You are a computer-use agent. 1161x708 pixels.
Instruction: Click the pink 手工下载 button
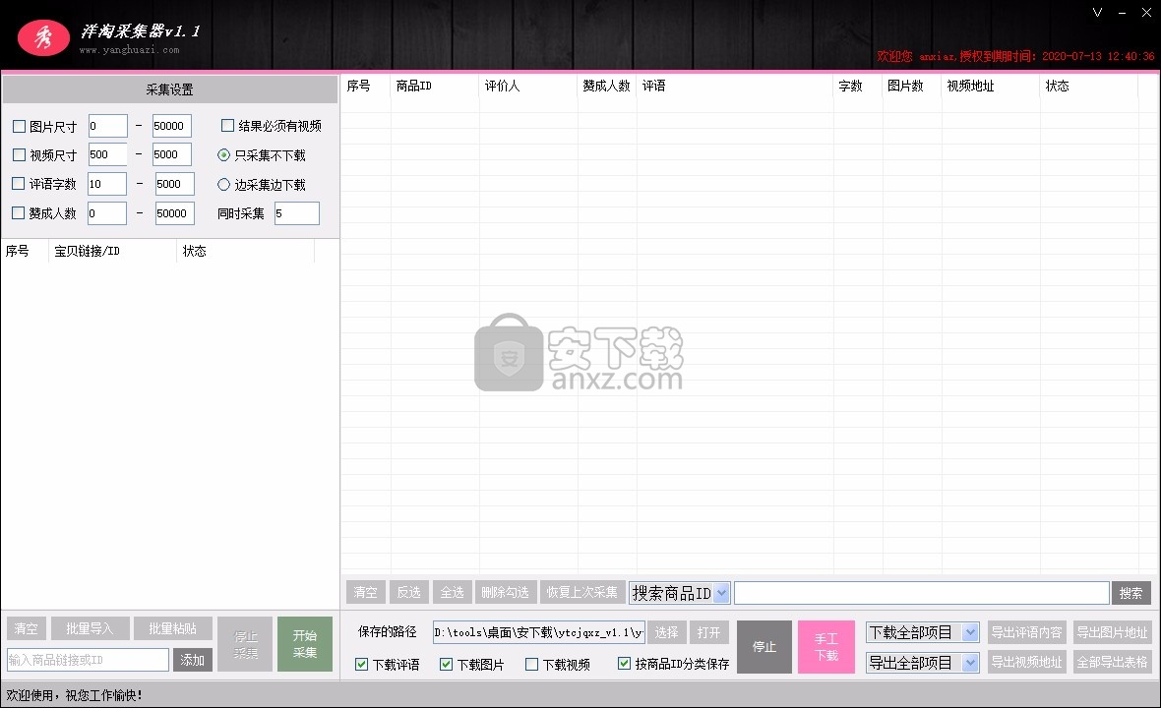pyautogui.click(x=826, y=647)
